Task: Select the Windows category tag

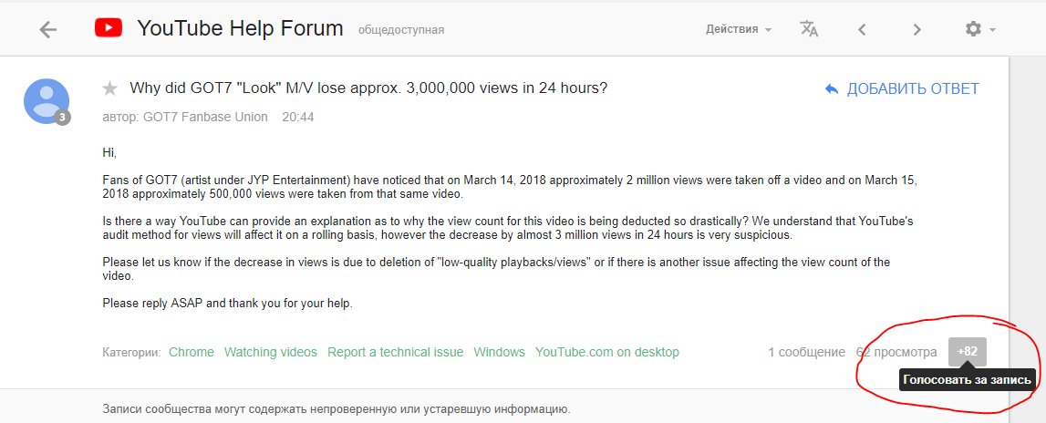Action: click(x=500, y=352)
